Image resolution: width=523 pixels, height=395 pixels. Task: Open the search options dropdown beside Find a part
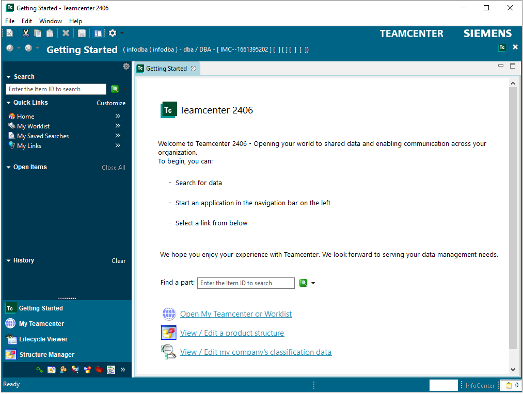[313, 283]
